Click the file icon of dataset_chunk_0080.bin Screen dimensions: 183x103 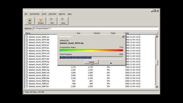tap(27, 67)
